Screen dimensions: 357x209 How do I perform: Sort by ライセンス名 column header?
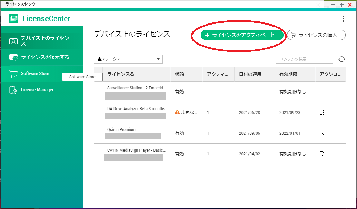coord(136,74)
